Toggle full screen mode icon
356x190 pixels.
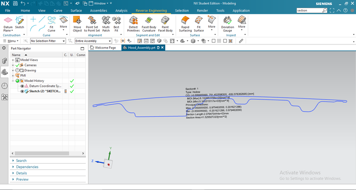[x=332, y=10]
